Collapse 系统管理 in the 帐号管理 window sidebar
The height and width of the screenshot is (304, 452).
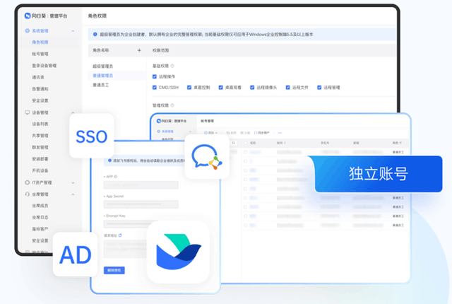click(x=190, y=131)
